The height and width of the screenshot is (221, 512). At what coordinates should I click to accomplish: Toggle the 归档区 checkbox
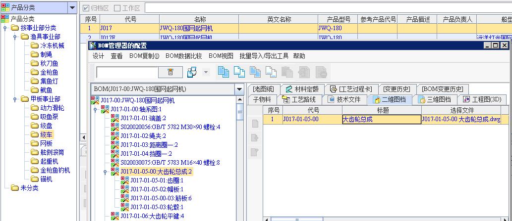pos(86,8)
